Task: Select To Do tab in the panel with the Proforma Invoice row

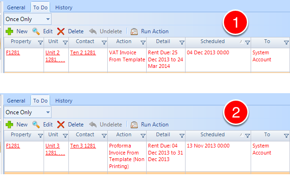Action: (x=40, y=101)
